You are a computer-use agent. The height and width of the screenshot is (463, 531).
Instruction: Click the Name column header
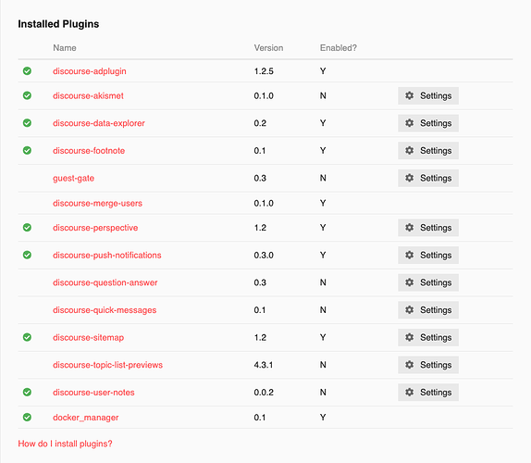tap(65, 48)
